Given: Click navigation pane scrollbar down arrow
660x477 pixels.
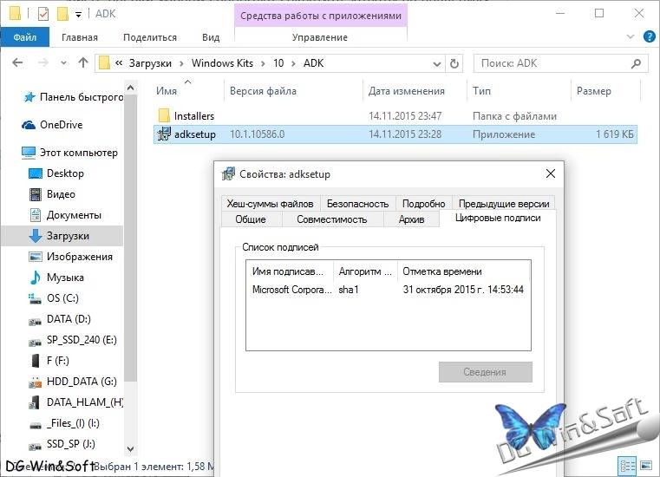Looking at the screenshot, I should (x=130, y=449).
